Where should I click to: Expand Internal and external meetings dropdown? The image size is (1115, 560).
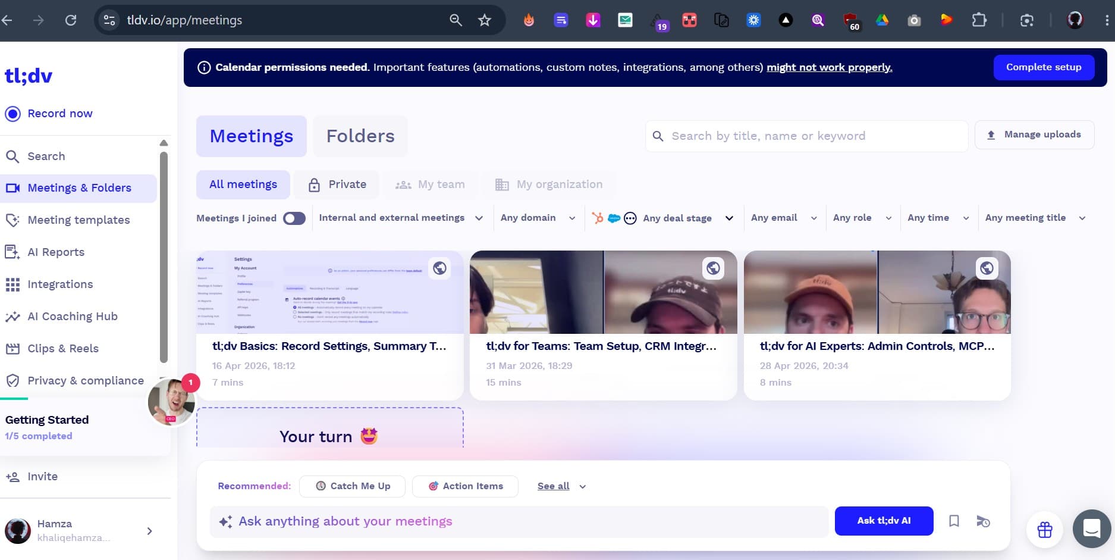coord(401,218)
